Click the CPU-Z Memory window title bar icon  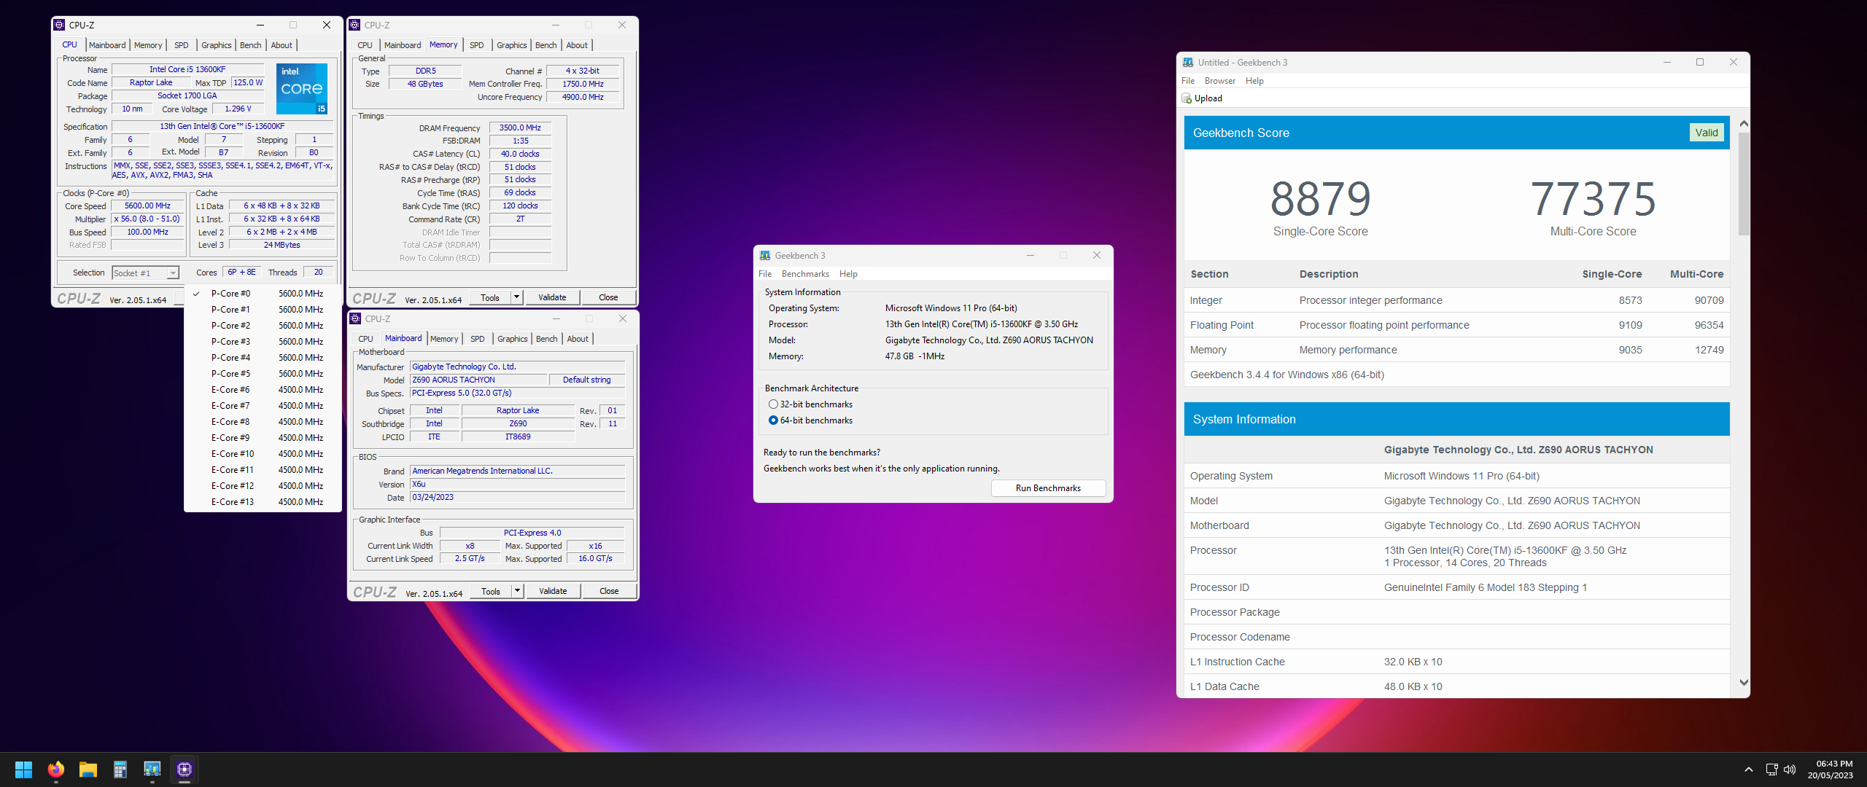(x=355, y=25)
